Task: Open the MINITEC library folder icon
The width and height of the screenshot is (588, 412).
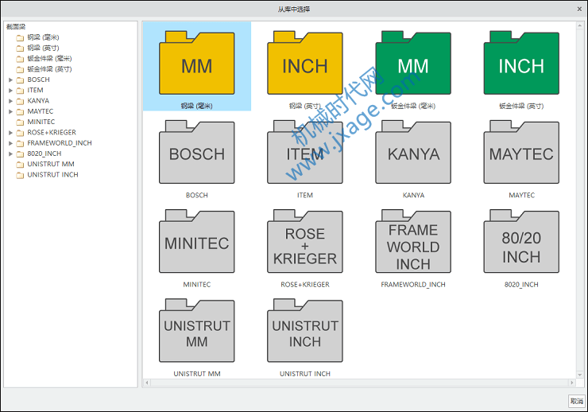Action: click(197, 241)
